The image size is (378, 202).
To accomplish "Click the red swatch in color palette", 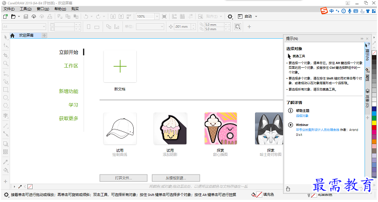I will (374, 127).
